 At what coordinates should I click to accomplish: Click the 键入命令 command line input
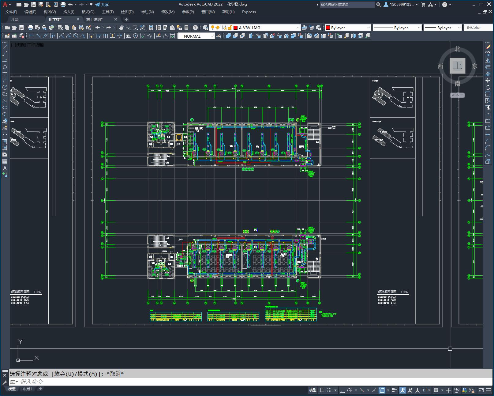(251, 382)
